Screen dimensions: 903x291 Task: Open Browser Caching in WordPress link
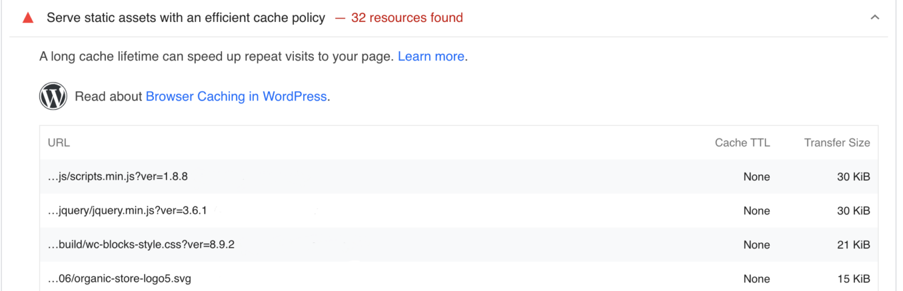[236, 97]
